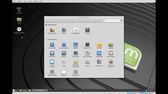Open Accessibility preferences
Image resolution: width=168 pixels, height=94 pixels.
(x=52, y=46)
